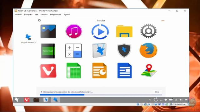Screen dimensions: 200x112
Task: Open the Install feren OS desktop icon
Action: (28, 39)
